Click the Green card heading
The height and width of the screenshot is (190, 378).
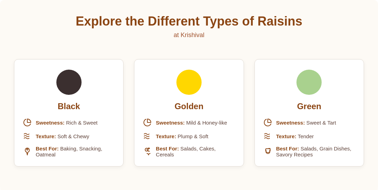(309, 106)
